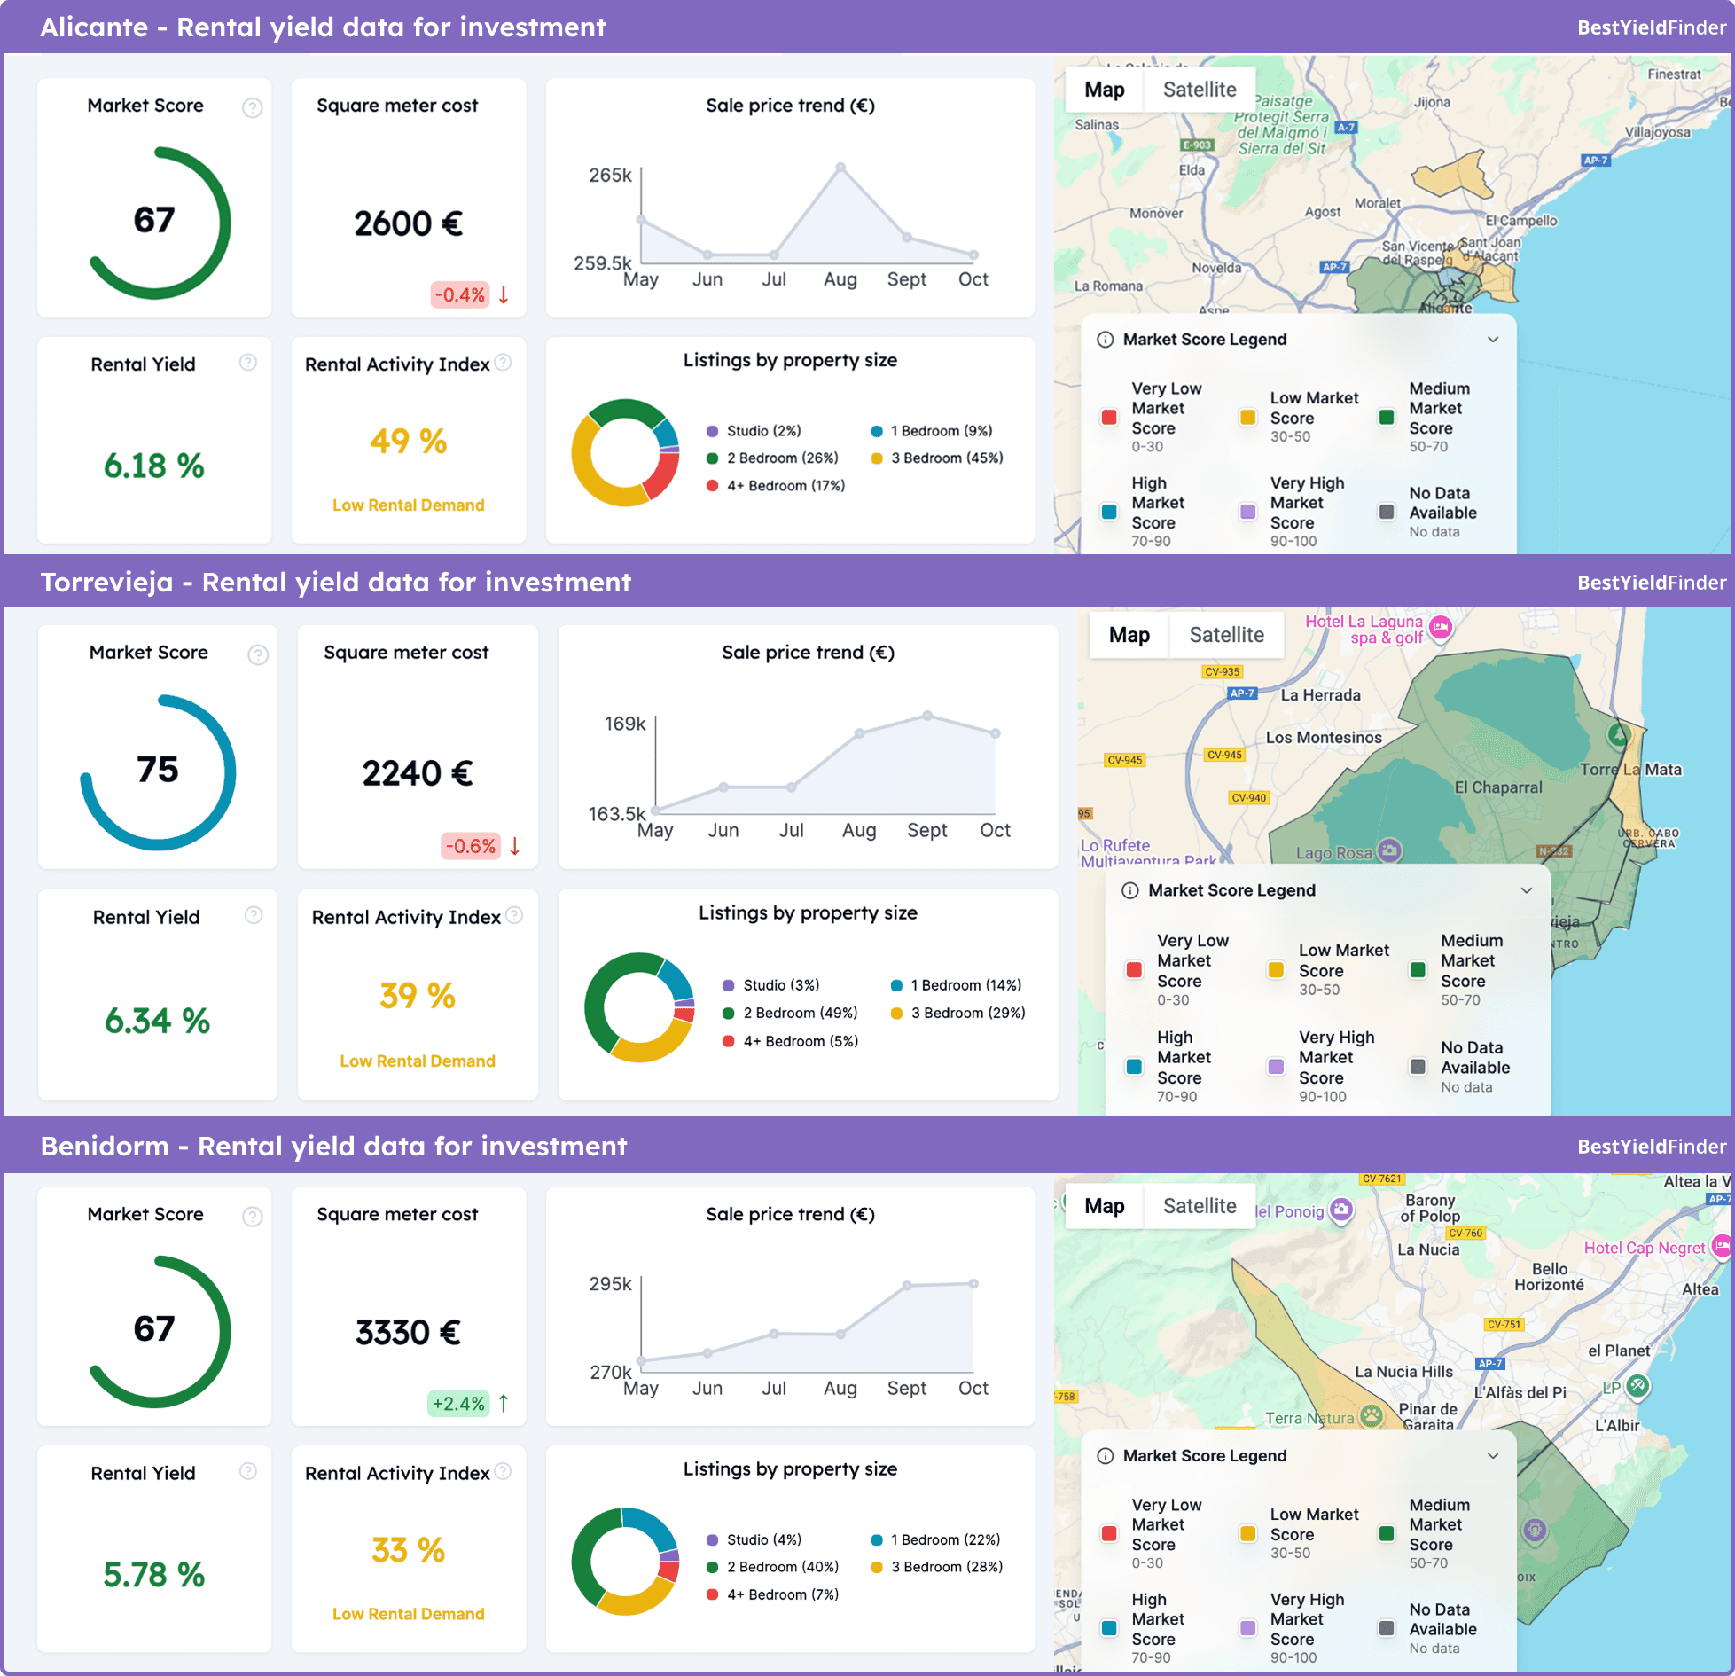Image resolution: width=1735 pixels, height=1676 pixels.
Task: Click the green marker near L'Albir on Benidorm map
Action: click(1638, 1385)
